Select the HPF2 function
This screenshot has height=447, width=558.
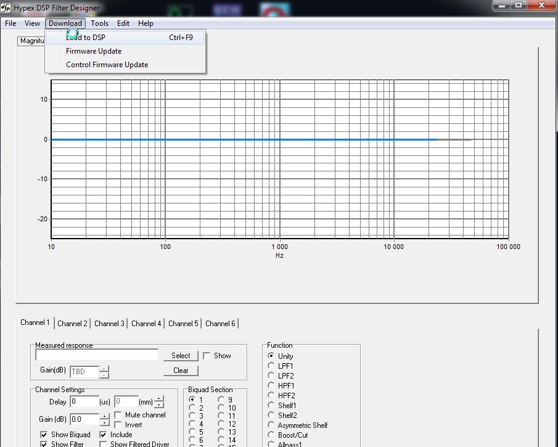click(271, 395)
